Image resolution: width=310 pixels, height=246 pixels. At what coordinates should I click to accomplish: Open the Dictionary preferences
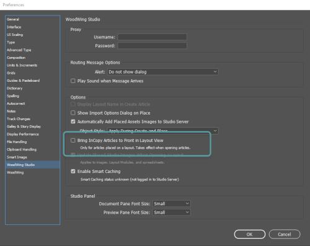point(14,88)
